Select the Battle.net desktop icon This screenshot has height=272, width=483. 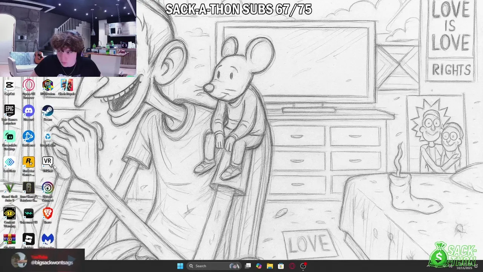pos(29,139)
